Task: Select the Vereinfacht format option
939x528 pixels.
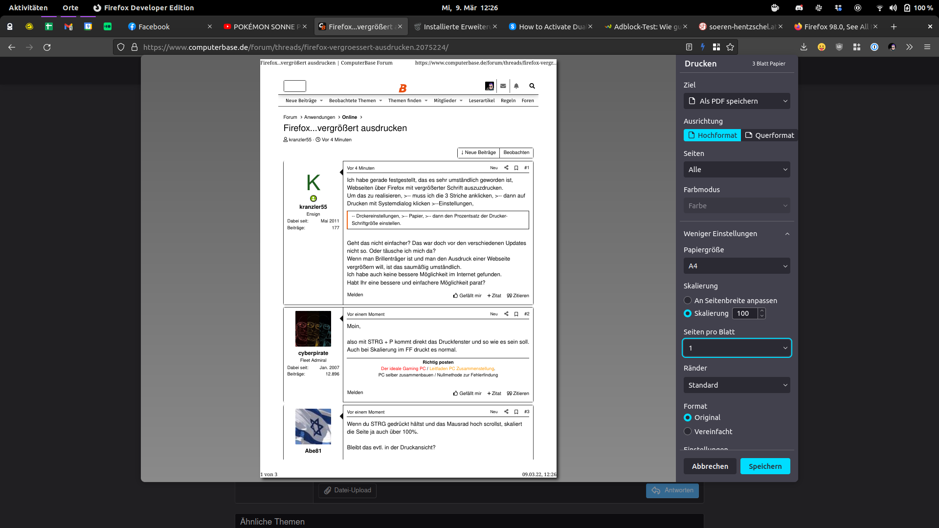Action: click(688, 431)
